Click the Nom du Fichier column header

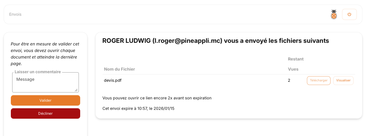tap(120, 69)
